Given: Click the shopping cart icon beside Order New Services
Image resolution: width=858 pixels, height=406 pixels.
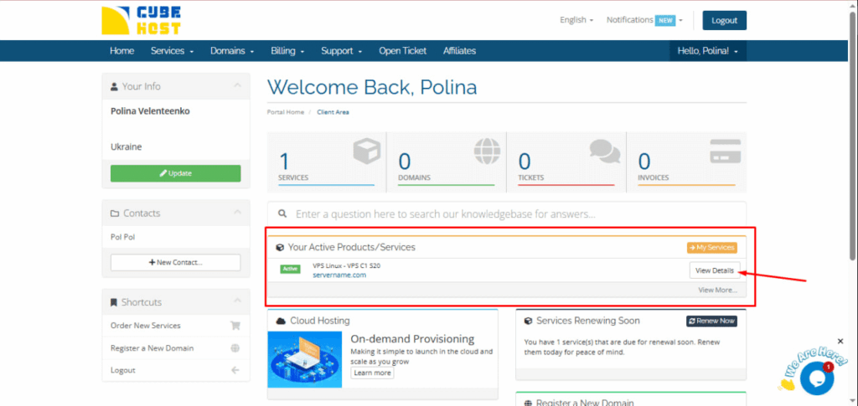Looking at the screenshot, I should (235, 326).
